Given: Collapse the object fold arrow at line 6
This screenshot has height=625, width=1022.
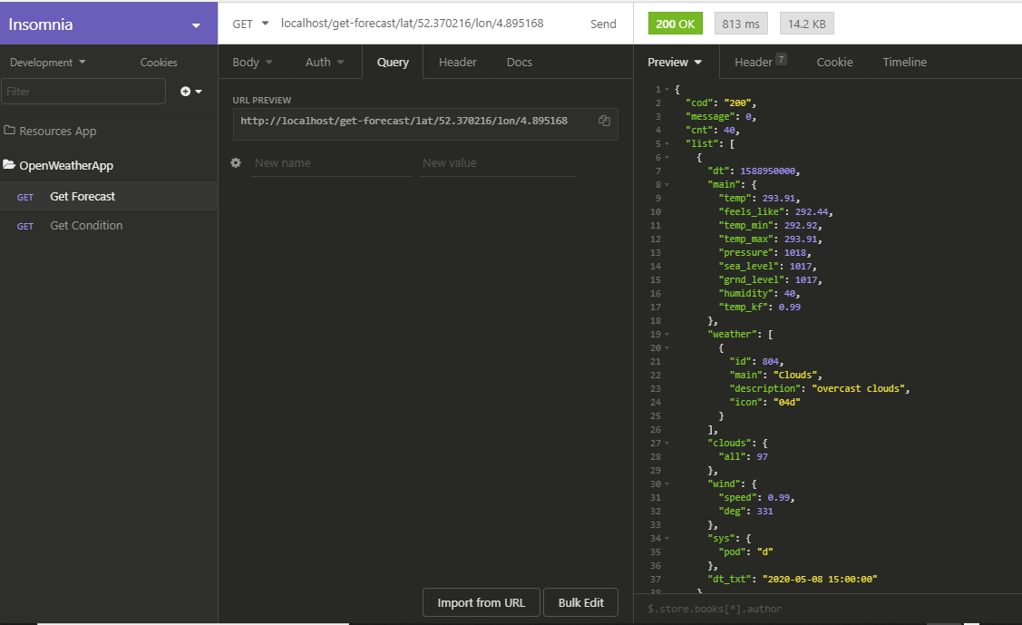Looking at the screenshot, I should pos(667,158).
